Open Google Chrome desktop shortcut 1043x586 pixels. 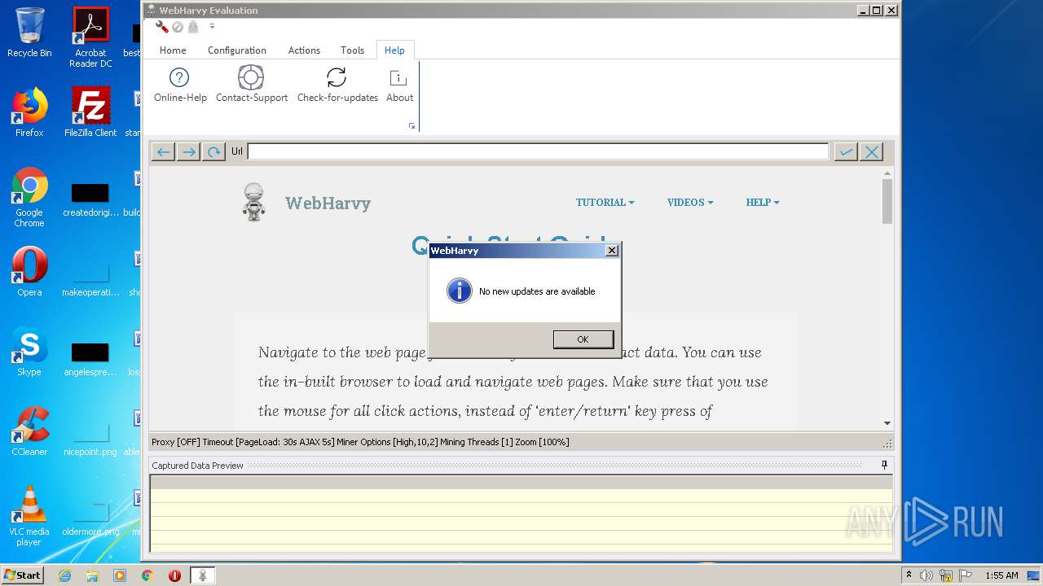[x=29, y=197]
